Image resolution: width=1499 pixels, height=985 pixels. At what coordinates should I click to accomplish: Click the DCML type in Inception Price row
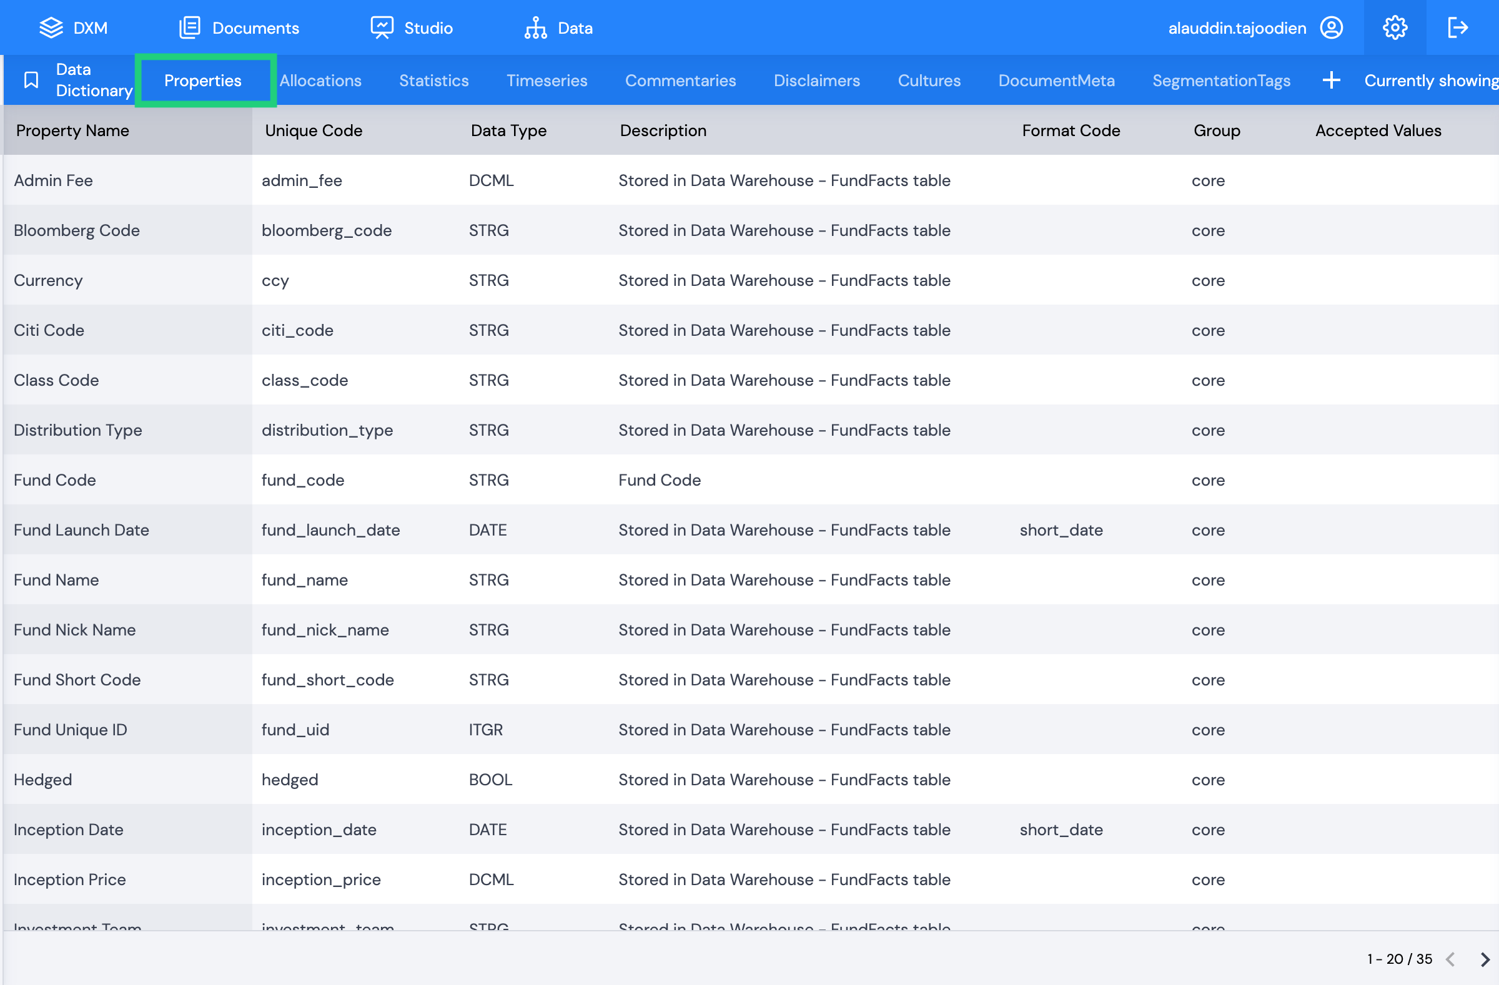492,880
